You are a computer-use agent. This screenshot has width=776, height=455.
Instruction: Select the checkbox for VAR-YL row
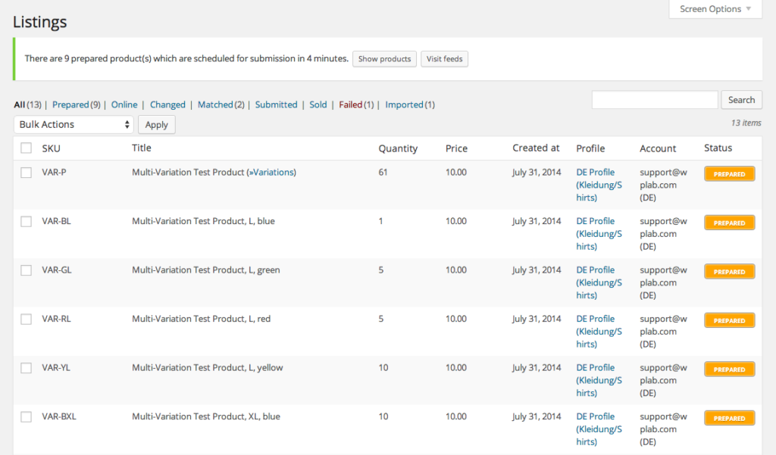26,368
